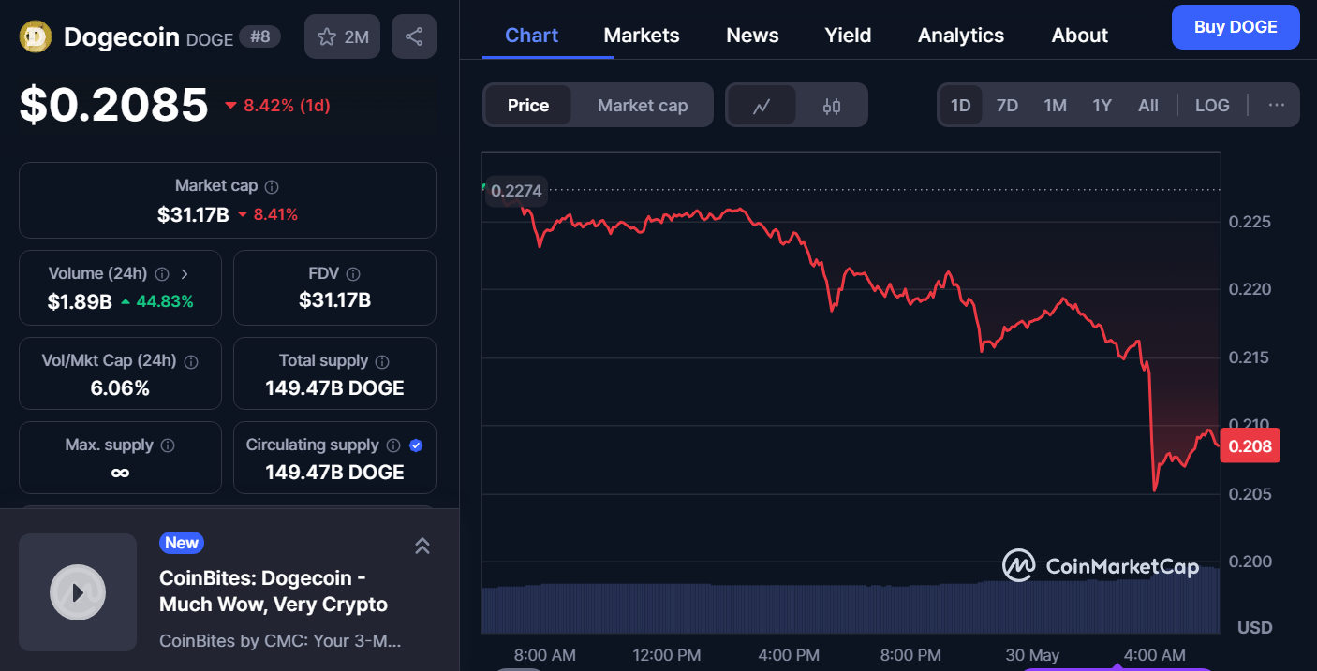Click the USD currency label on chart
1317x671 pixels.
point(1254,627)
